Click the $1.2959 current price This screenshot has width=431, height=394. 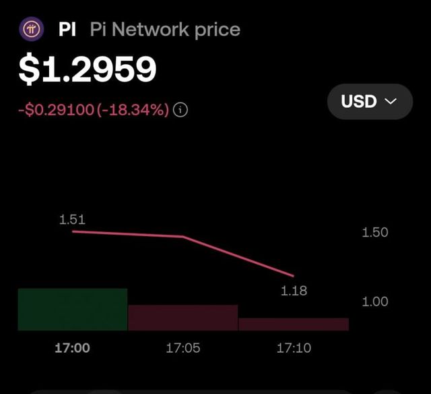click(87, 69)
